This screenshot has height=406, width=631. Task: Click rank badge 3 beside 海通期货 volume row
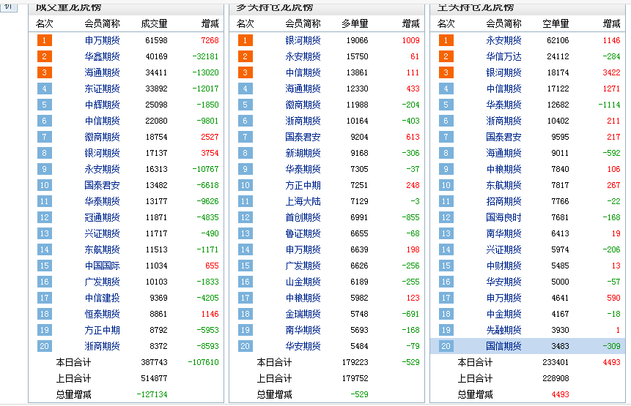click(44, 72)
